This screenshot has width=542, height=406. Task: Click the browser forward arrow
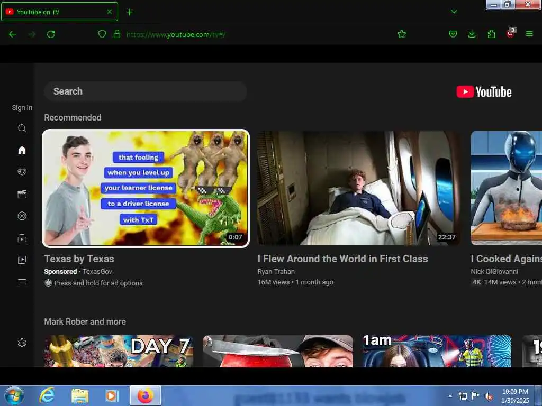(31, 34)
